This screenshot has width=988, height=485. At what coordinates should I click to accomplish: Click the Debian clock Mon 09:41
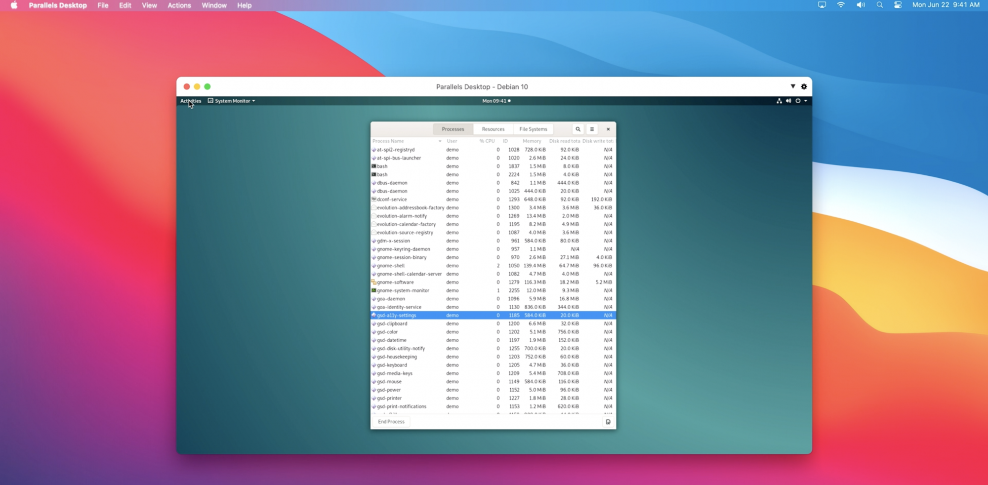pos(496,101)
